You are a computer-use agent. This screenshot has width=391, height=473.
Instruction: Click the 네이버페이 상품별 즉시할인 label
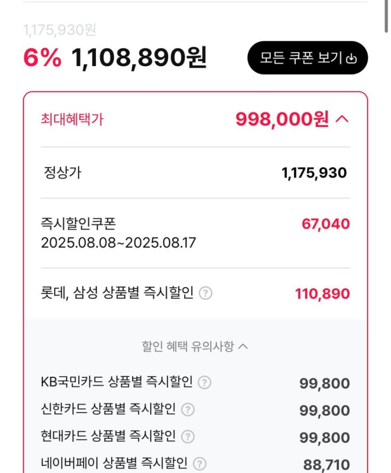[114, 464]
